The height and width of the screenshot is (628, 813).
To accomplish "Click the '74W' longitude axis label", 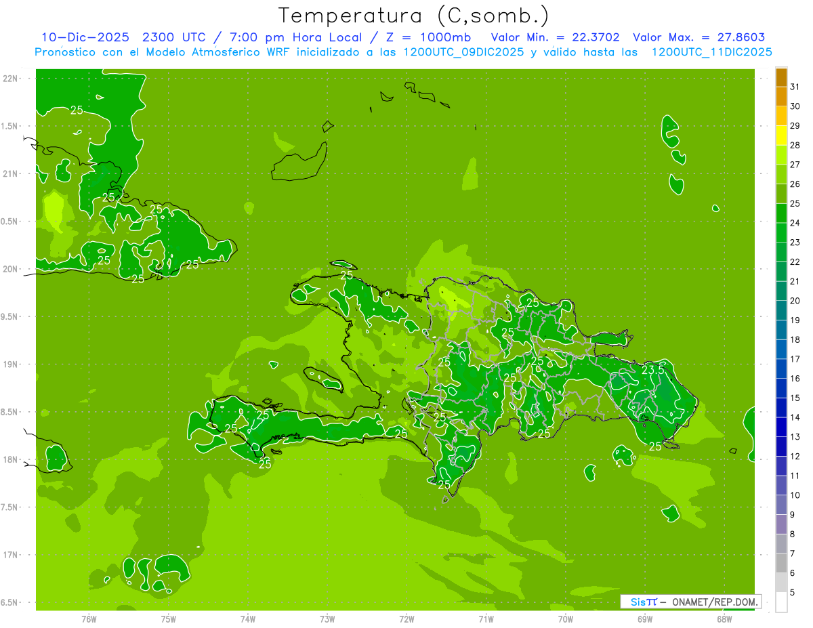I will pyautogui.click(x=248, y=619).
